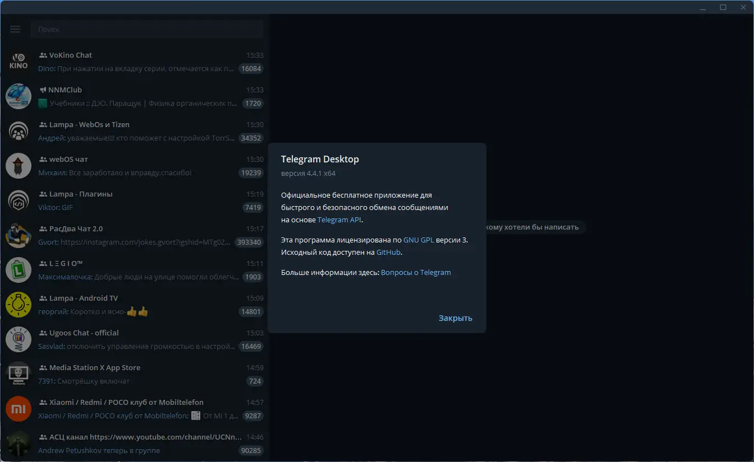Click the orange Xiaomi Mi logo avatar
Viewport: 754px width, 462px height.
coord(19,409)
